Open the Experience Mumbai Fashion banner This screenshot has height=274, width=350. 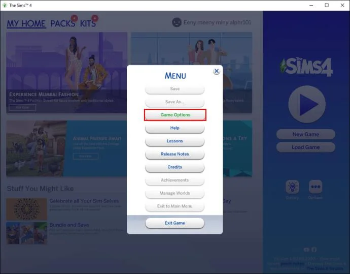tap(67, 73)
